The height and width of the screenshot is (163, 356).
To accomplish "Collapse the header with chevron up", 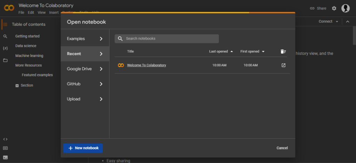I will click(x=347, y=22).
